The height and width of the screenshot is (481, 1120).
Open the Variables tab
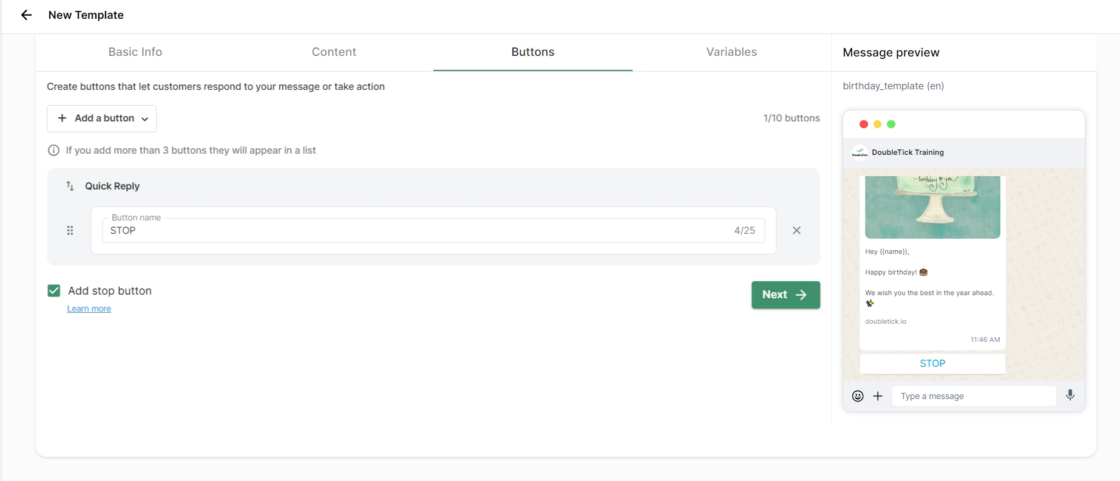(x=731, y=52)
